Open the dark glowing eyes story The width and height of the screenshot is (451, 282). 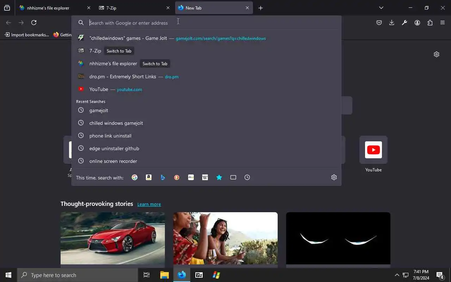(338, 238)
